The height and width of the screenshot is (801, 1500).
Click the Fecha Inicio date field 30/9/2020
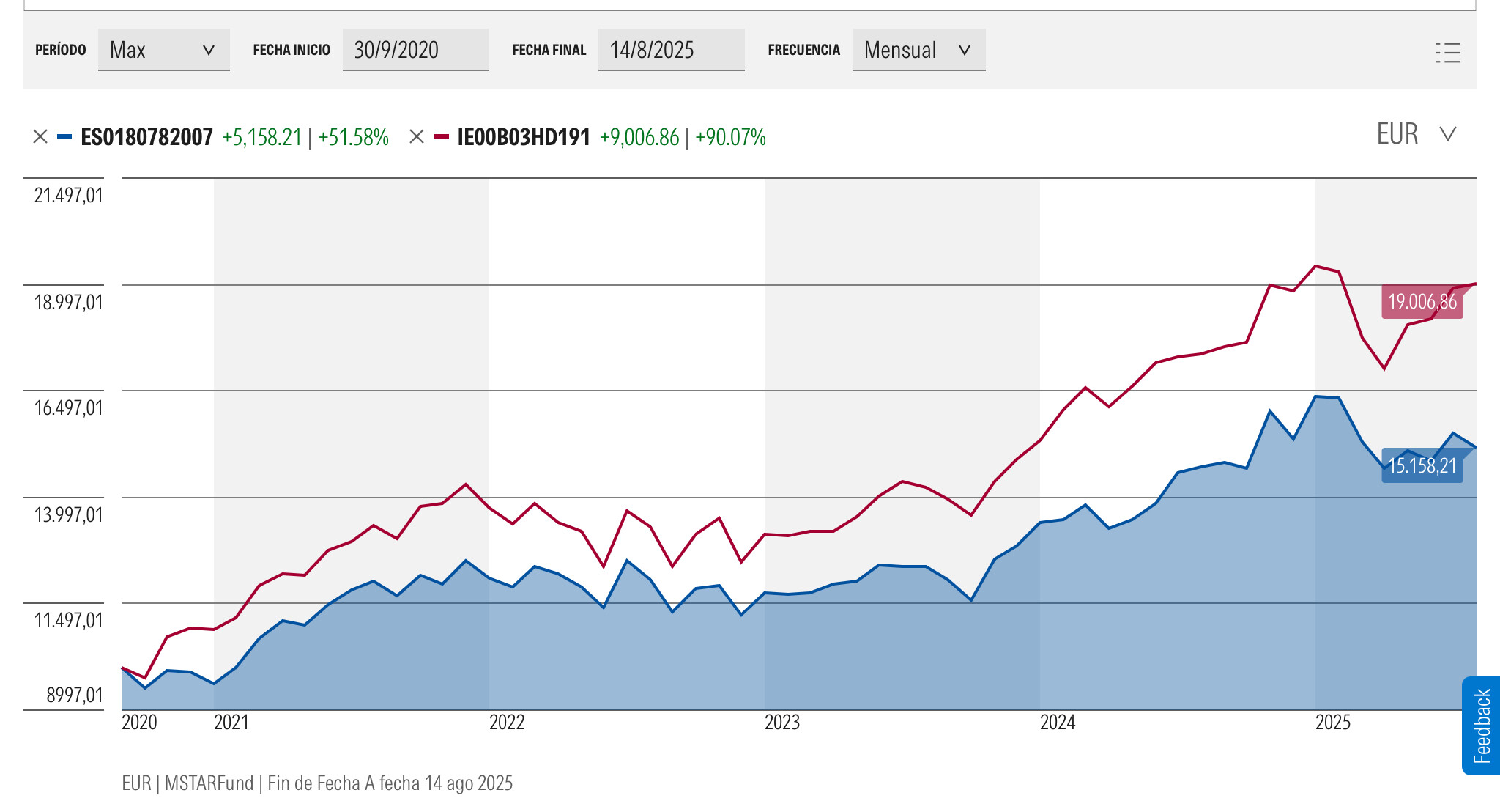click(x=415, y=50)
